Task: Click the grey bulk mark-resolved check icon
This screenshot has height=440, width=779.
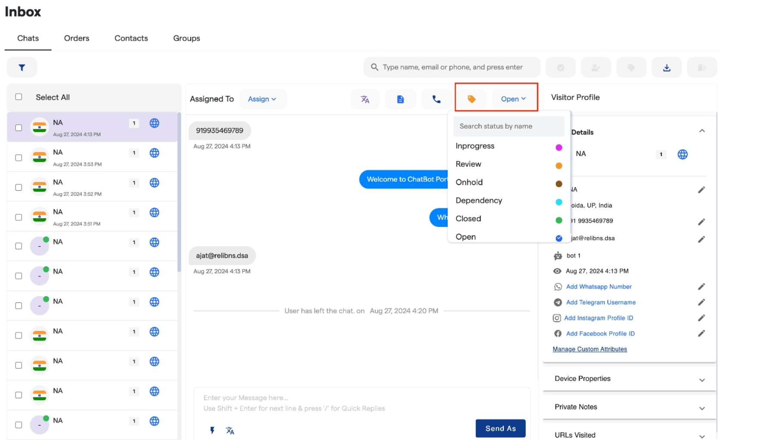Action: pyautogui.click(x=561, y=67)
